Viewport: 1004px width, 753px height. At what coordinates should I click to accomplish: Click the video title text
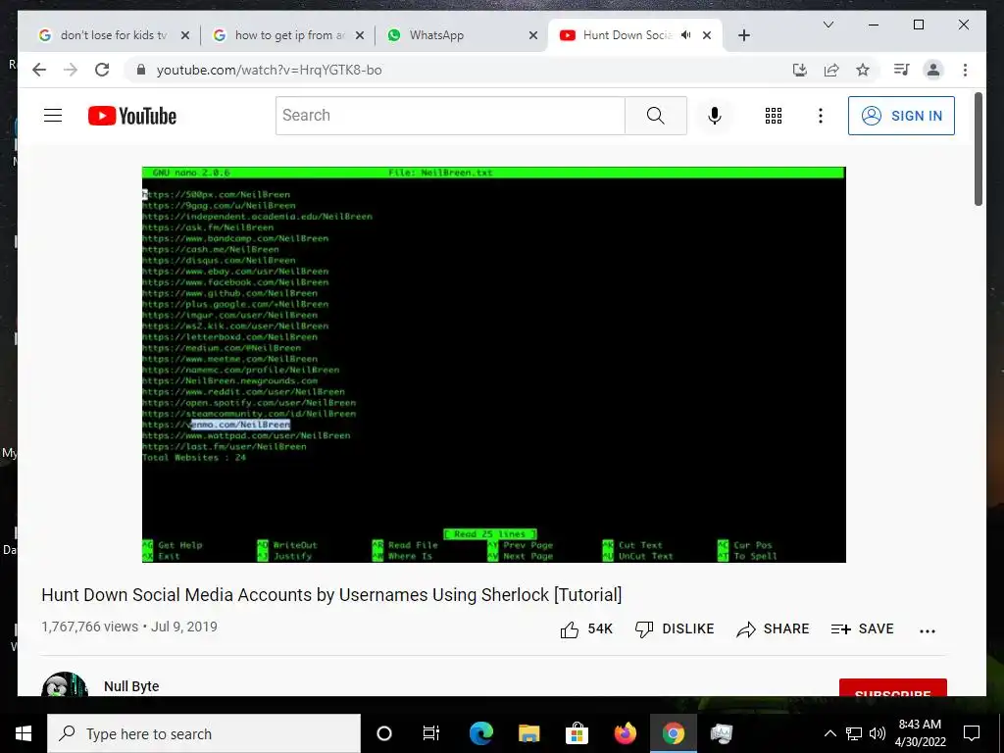[331, 594]
